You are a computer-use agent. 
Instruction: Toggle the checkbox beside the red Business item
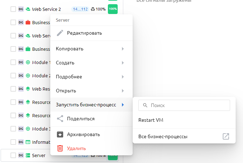click(x=13, y=22)
